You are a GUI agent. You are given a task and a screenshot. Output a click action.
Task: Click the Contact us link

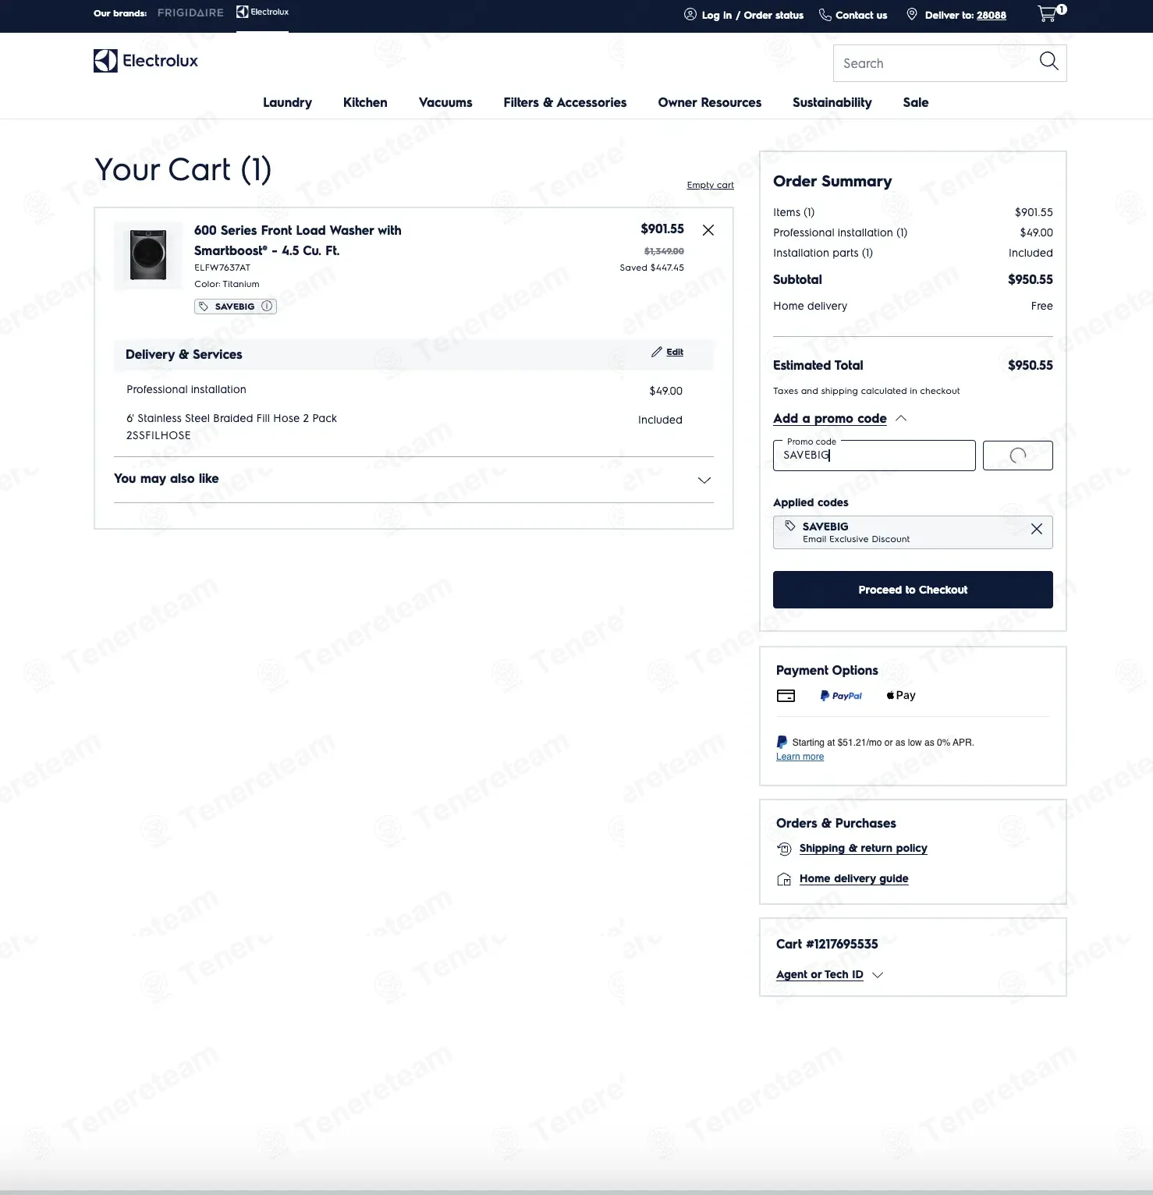point(861,15)
